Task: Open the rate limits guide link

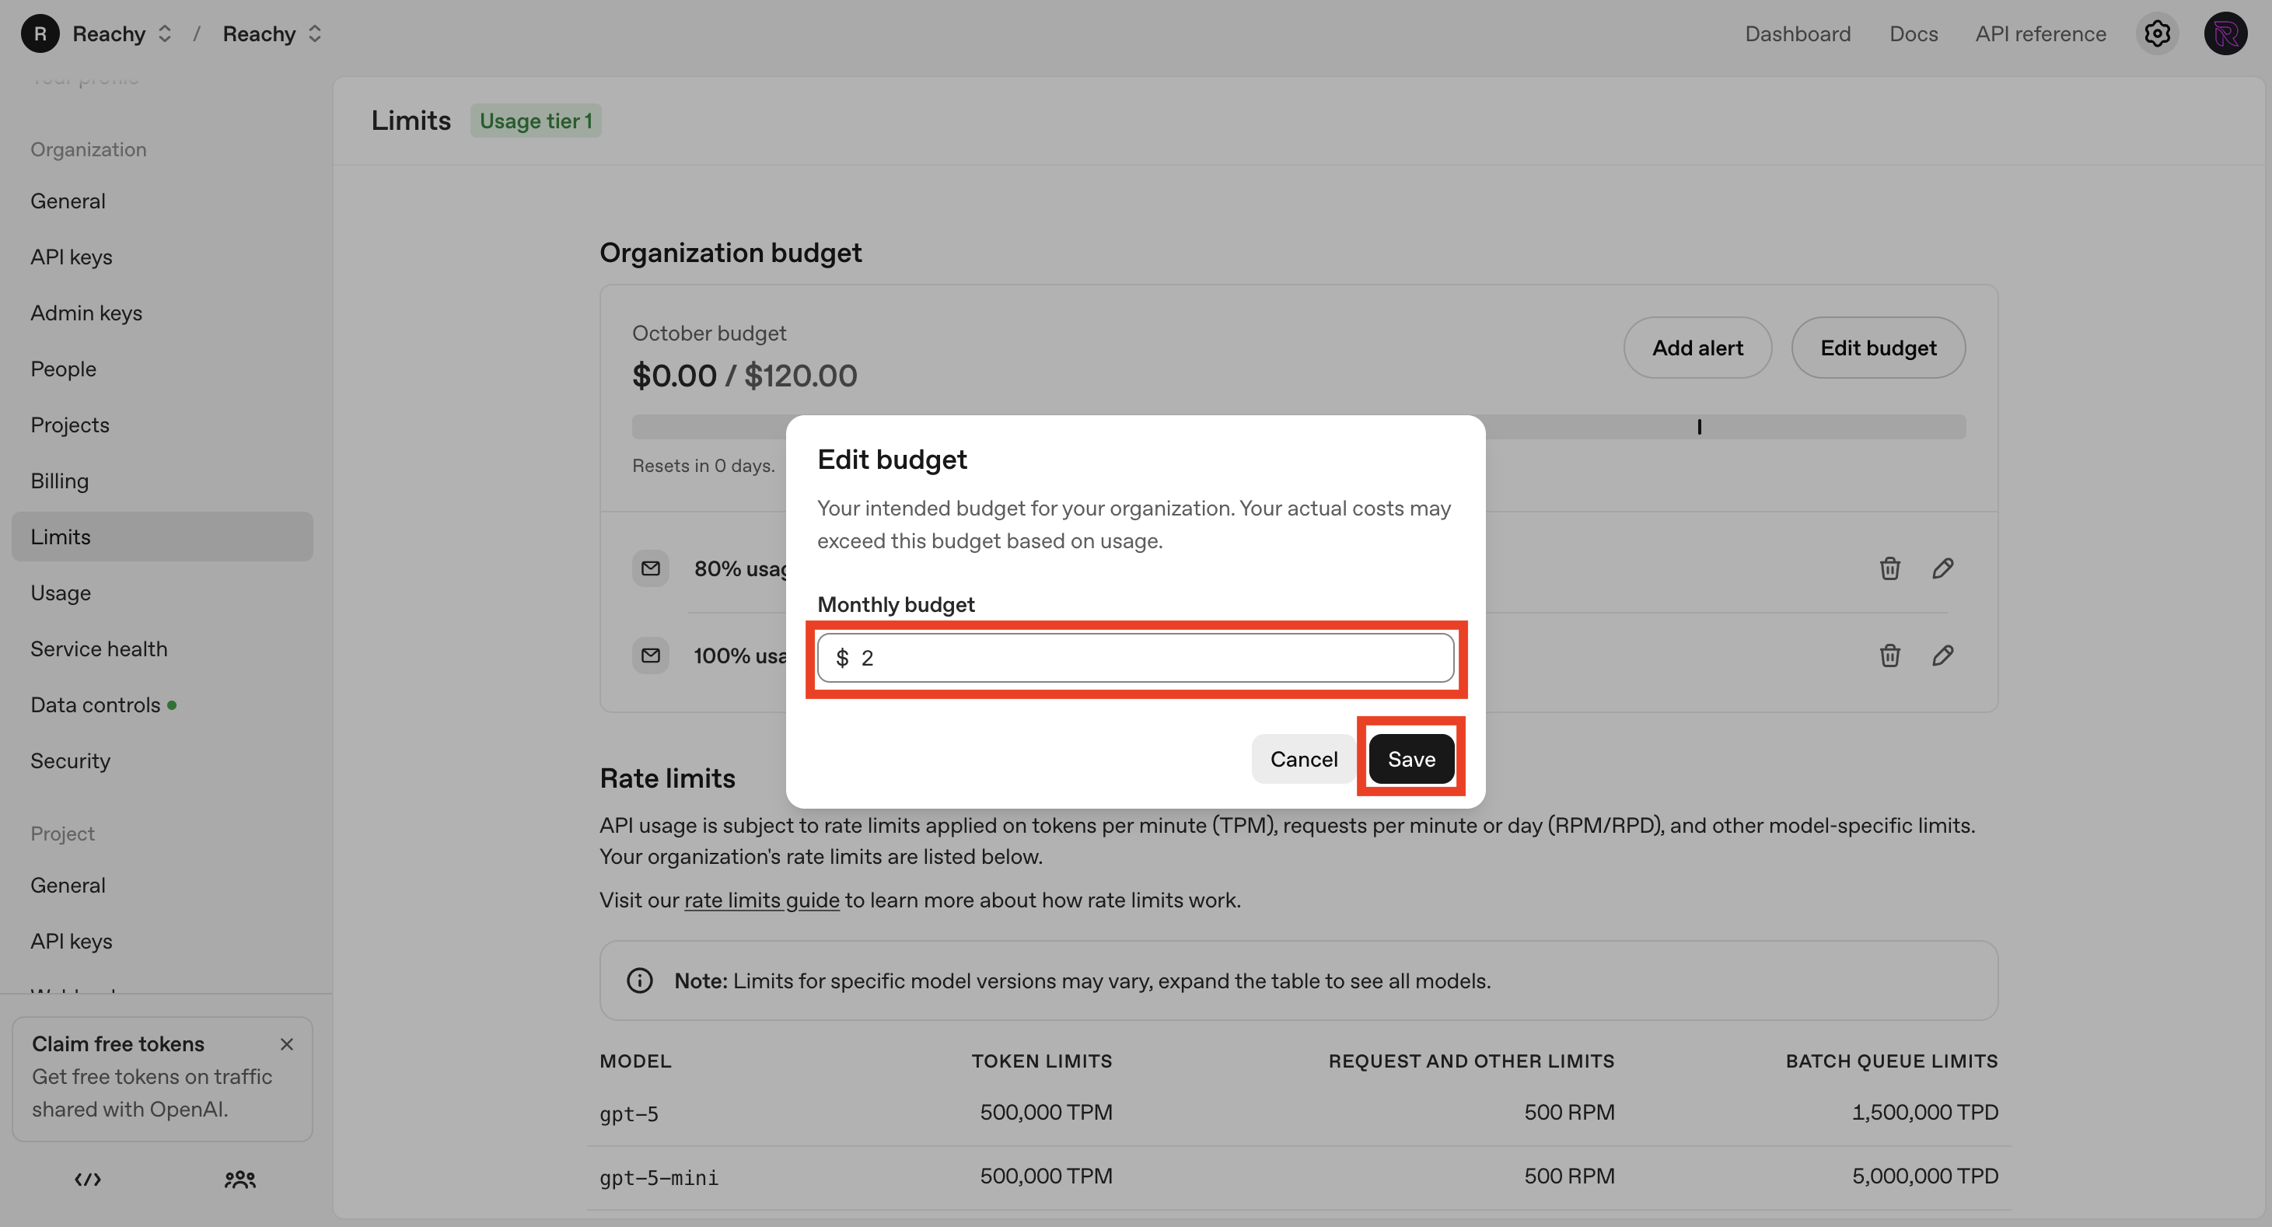Action: click(761, 900)
